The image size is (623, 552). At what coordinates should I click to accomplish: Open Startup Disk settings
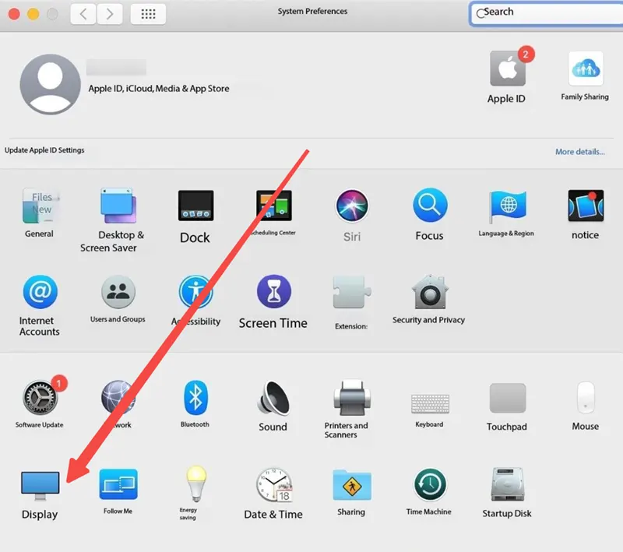[506, 484]
